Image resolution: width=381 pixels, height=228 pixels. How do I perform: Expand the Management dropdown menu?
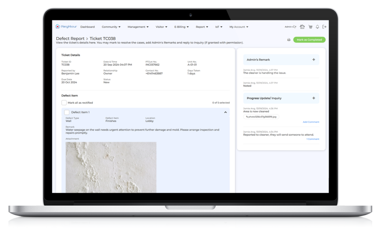tap(138, 27)
